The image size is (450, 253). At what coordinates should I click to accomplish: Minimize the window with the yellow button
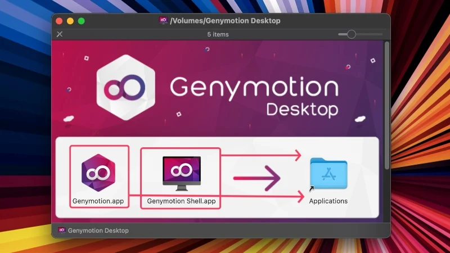(x=70, y=21)
